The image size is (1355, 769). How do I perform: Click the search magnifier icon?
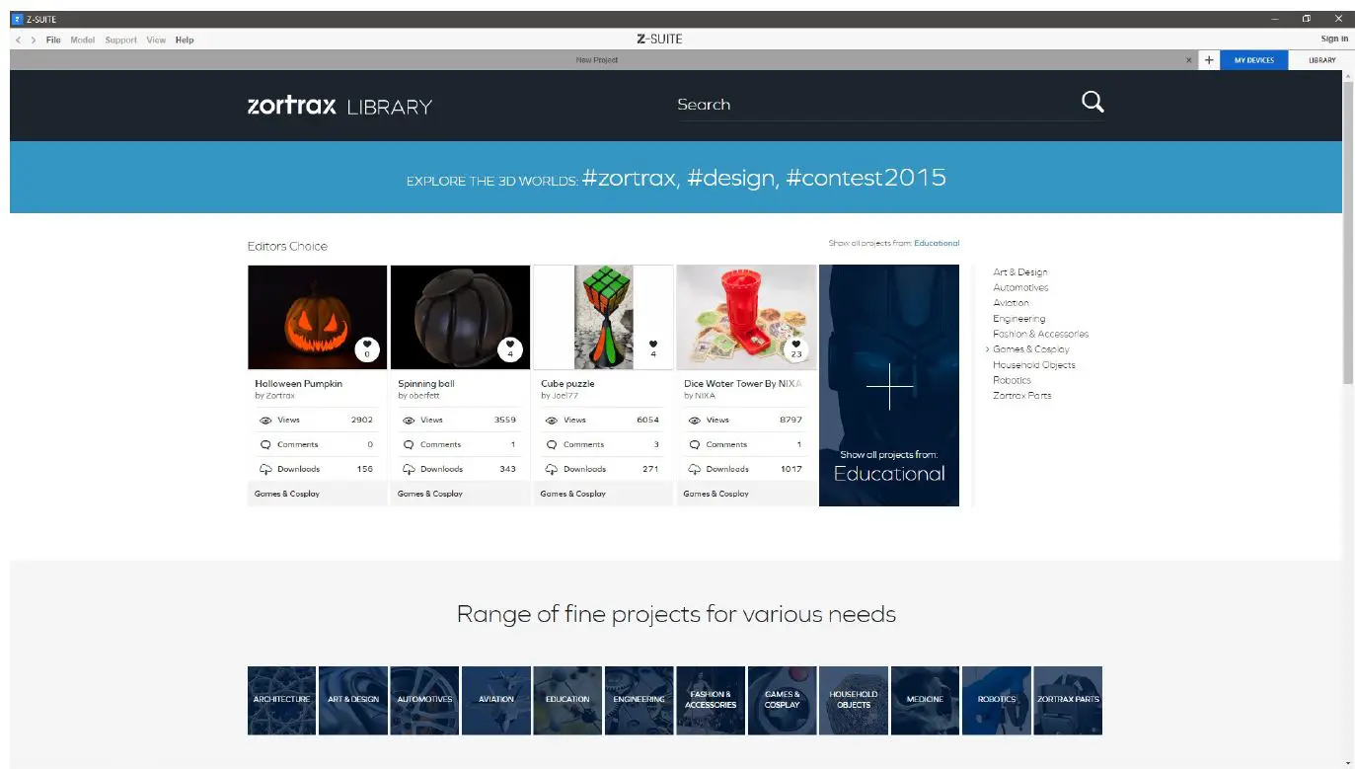click(1092, 102)
